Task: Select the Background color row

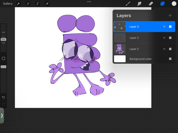Action: 144,59
